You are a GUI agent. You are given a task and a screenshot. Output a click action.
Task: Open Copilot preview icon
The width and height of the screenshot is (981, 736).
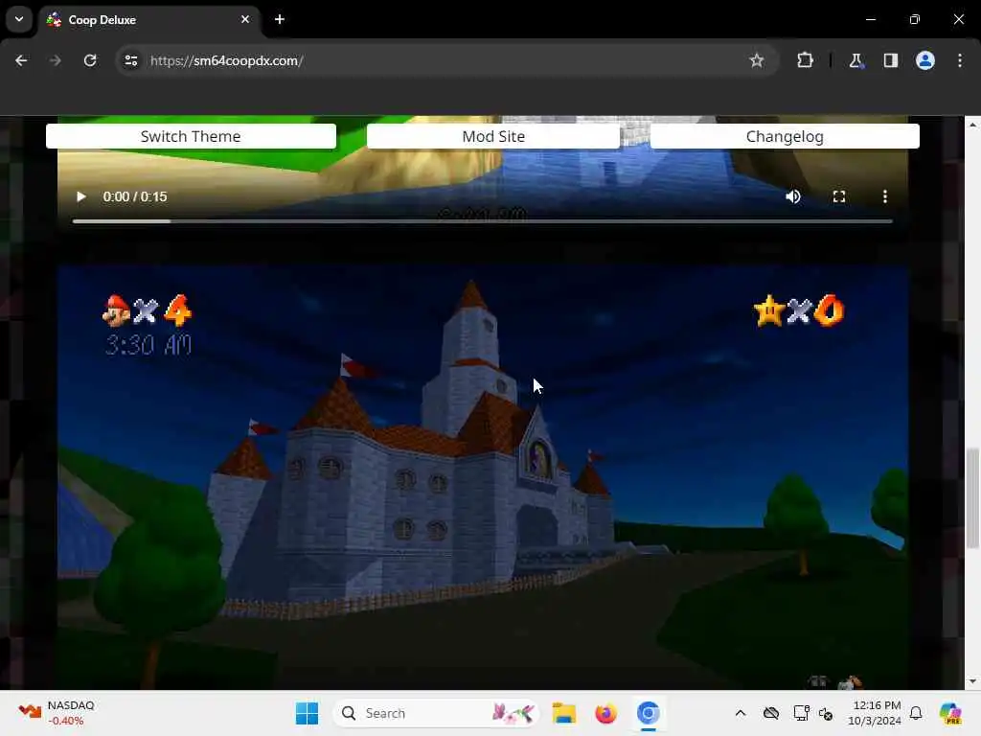click(x=950, y=713)
